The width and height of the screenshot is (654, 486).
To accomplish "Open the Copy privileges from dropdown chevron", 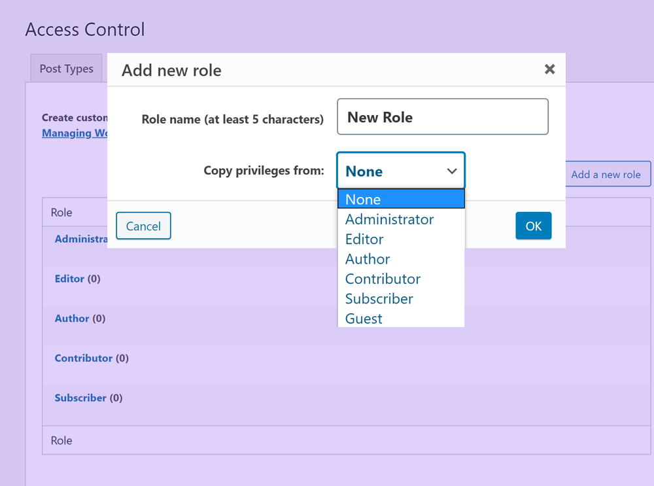I will point(451,170).
